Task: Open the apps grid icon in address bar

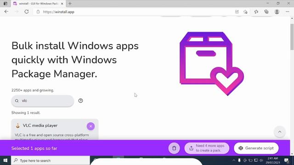Action: pyautogui.click(x=237, y=12)
